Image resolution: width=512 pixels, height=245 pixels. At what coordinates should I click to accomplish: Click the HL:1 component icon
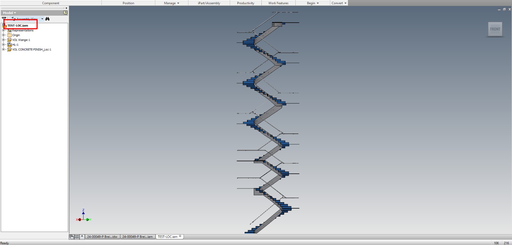[x=10, y=45]
